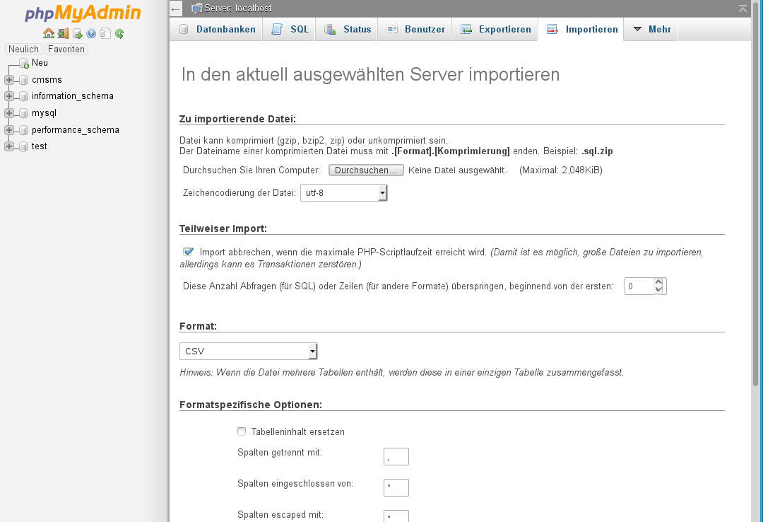Viewport: 763px width, 522px height.
Task: Increase the skip queries number stepper
Action: coord(658,282)
